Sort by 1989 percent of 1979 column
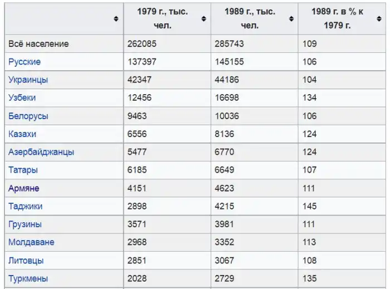 [378, 19]
